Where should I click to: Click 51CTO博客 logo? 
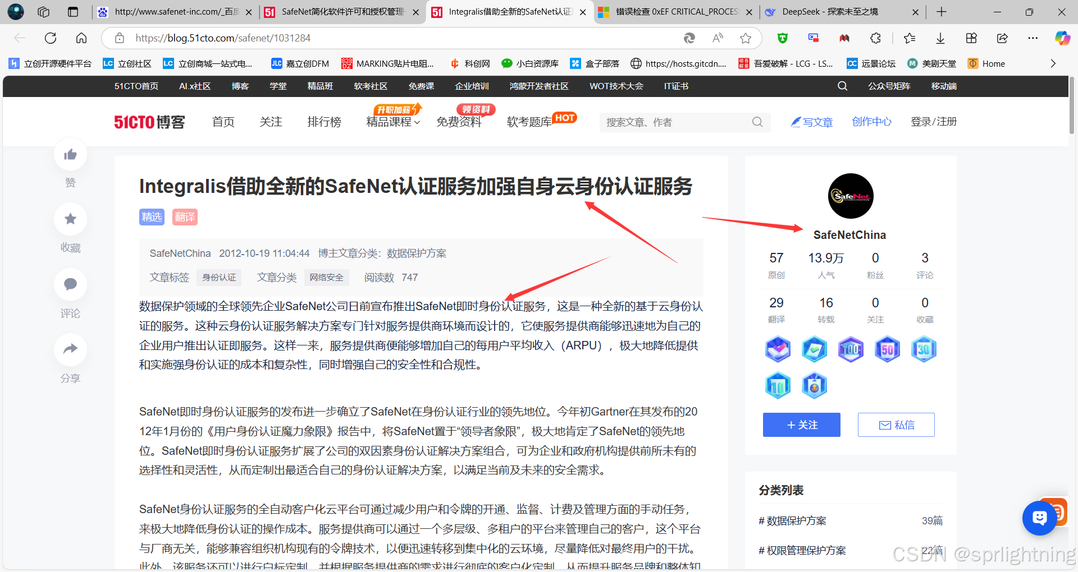point(149,122)
